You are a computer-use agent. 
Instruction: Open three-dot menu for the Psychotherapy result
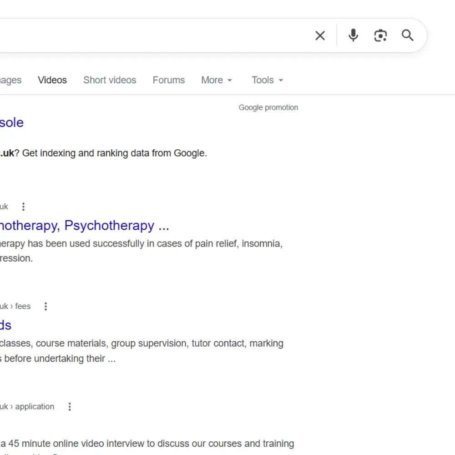coord(24,207)
